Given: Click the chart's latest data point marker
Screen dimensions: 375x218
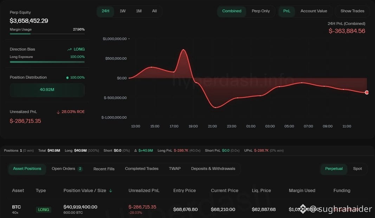Looking at the screenshot, I should [367, 92].
